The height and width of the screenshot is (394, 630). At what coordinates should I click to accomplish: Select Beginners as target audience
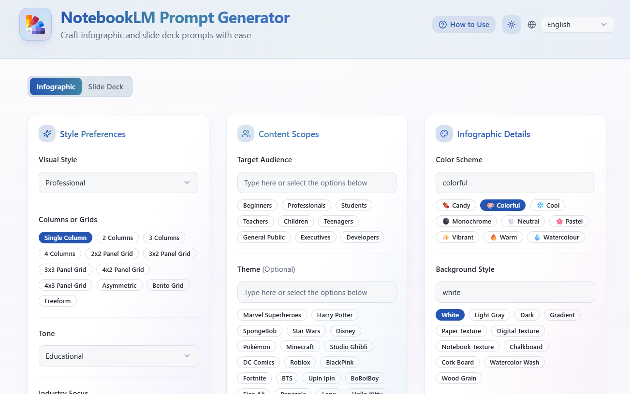pyautogui.click(x=258, y=205)
